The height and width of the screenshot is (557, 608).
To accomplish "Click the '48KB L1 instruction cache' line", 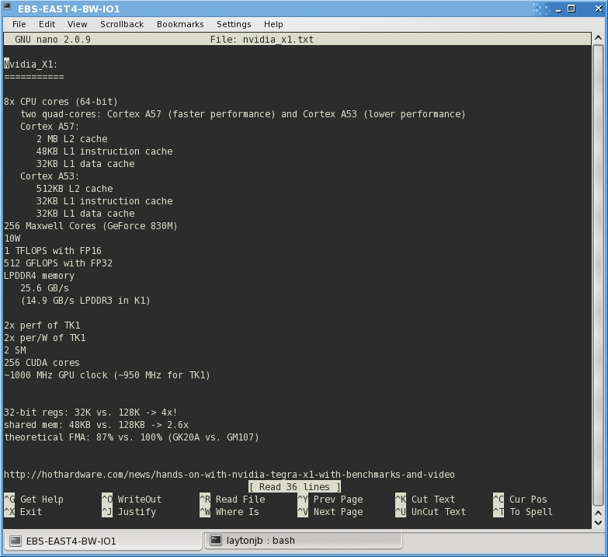I will 104,151.
